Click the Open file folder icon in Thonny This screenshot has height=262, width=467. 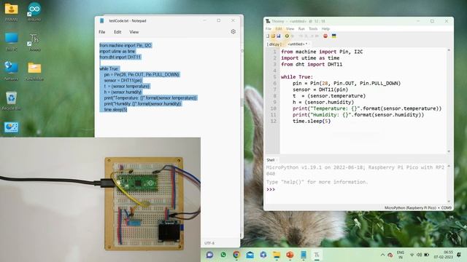pyautogui.click(x=273, y=36)
